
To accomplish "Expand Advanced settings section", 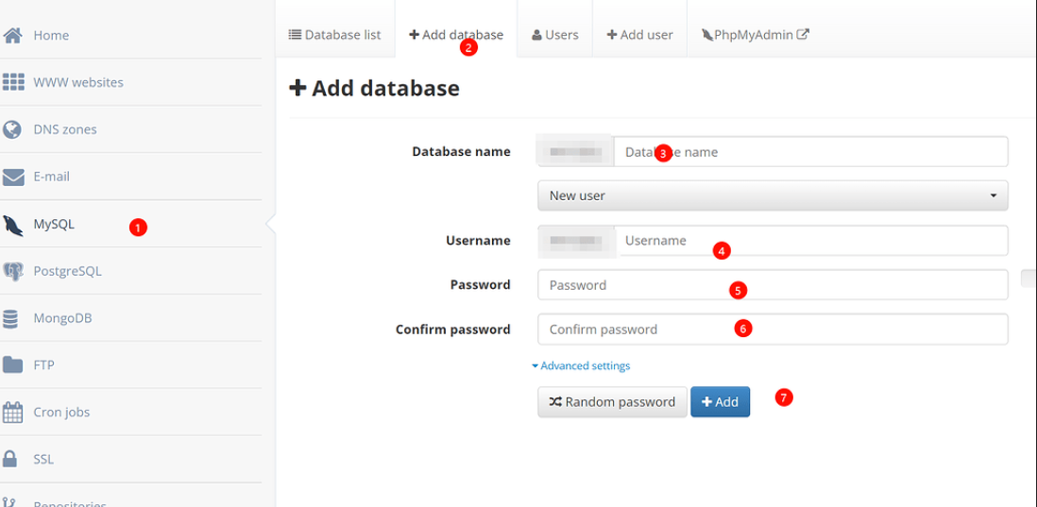I will tap(581, 365).
